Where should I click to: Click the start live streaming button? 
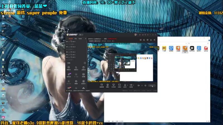tap(152, 86)
